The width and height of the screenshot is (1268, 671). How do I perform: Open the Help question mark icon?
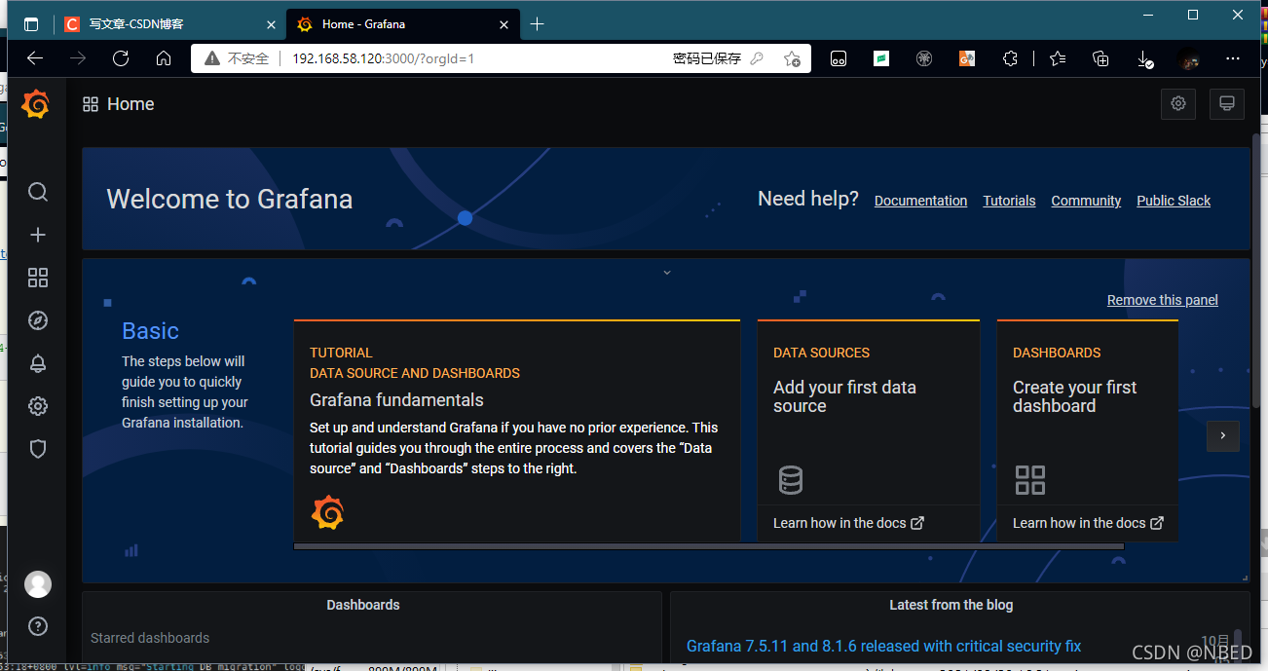pyautogui.click(x=38, y=626)
